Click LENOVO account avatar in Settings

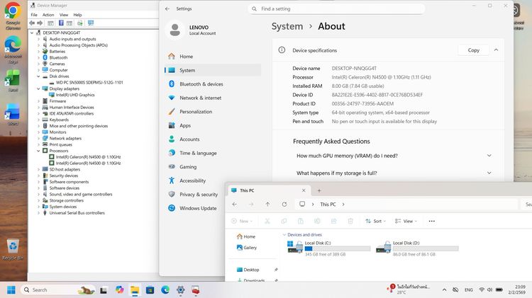pyautogui.click(x=175, y=30)
